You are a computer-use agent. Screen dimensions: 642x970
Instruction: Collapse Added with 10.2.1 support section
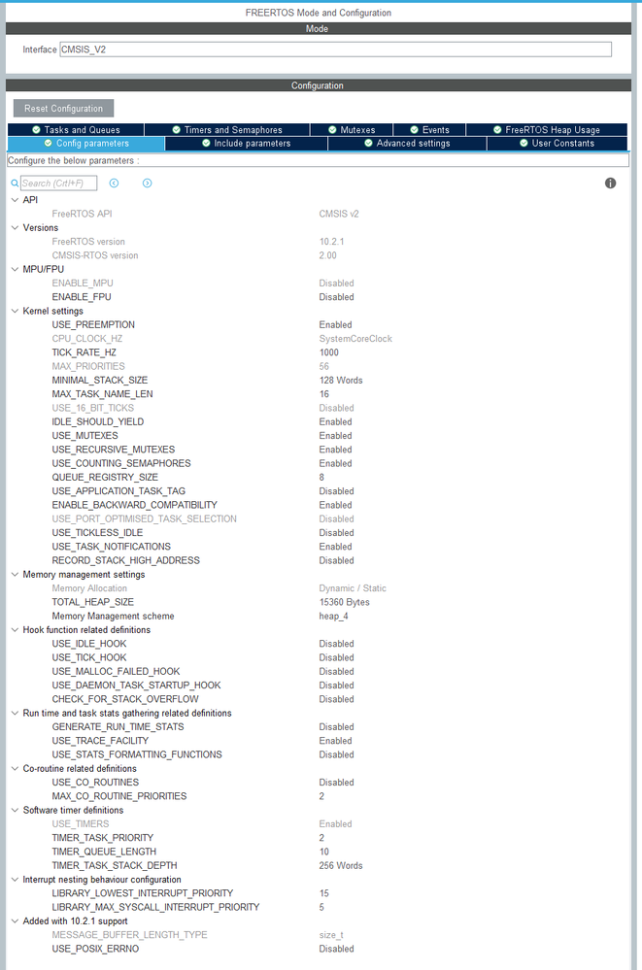15,921
